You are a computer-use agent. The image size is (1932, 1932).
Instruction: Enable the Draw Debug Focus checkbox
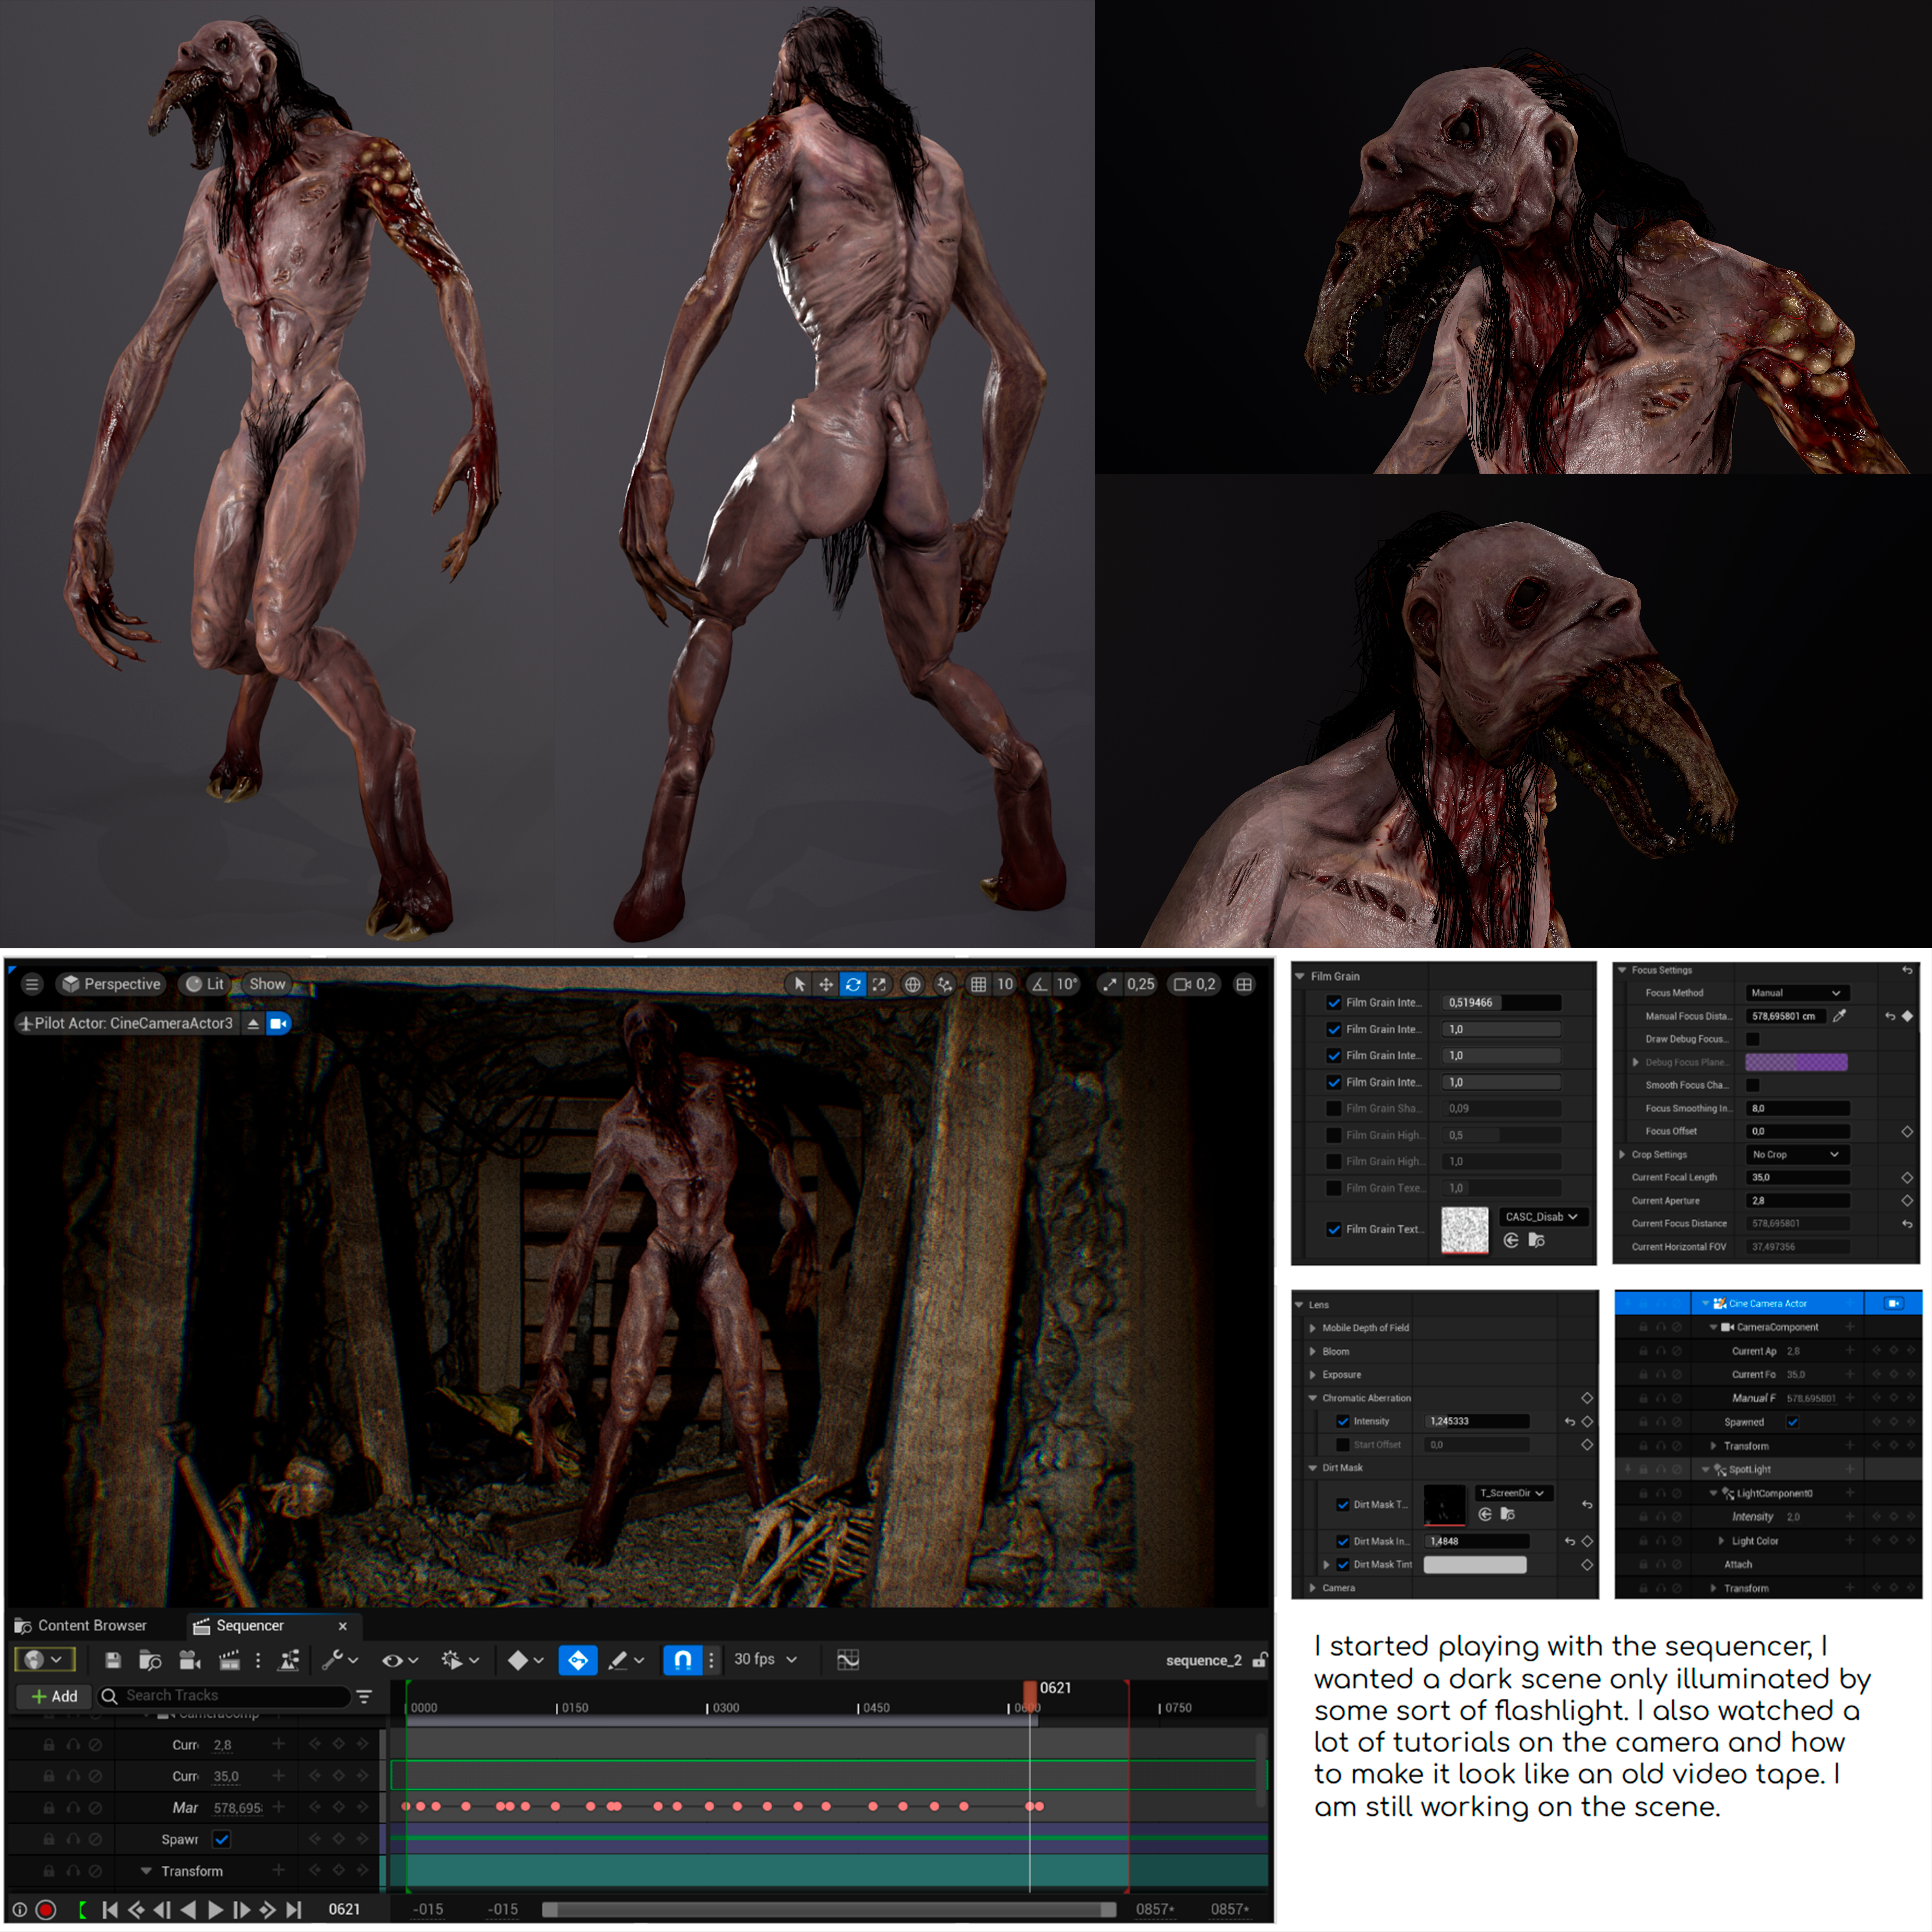(x=1753, y=1039)
